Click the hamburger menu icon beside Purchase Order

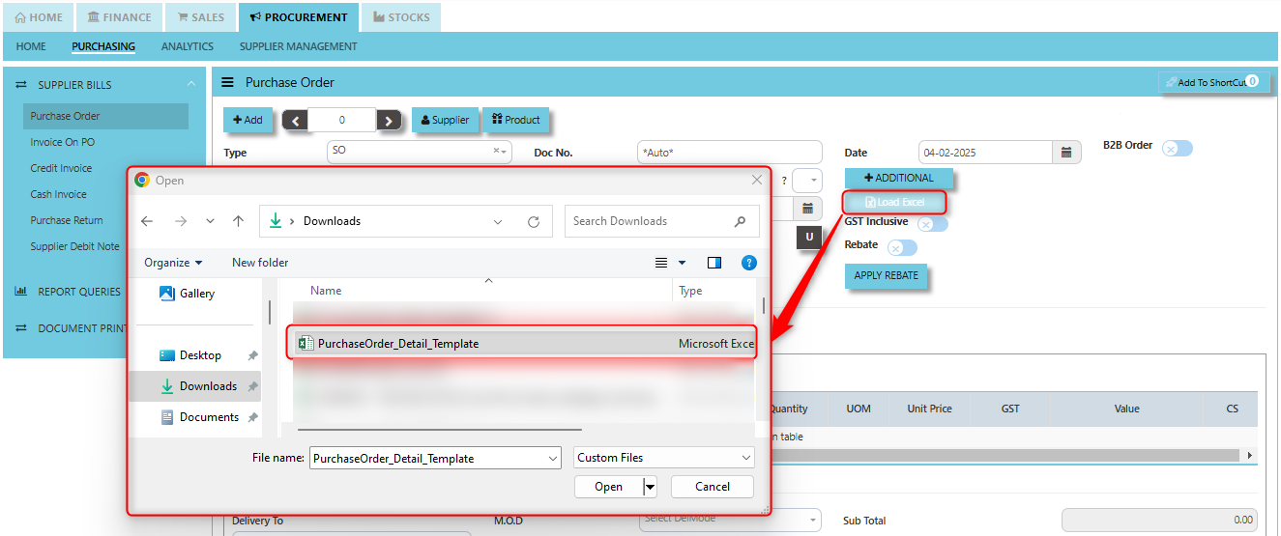click(228, 83)
